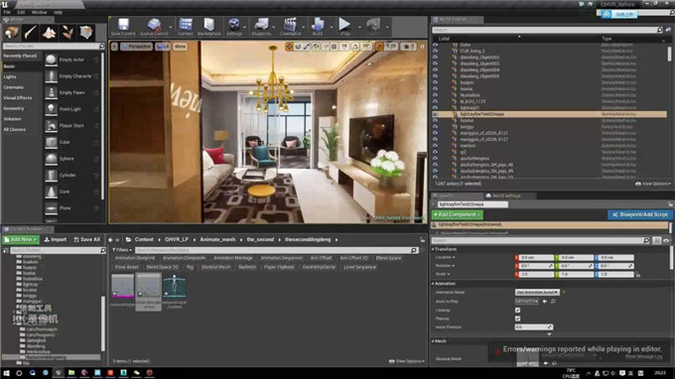Select Paint mode brush icon
This screenshot has width=675, height=379.
point(30,33)
